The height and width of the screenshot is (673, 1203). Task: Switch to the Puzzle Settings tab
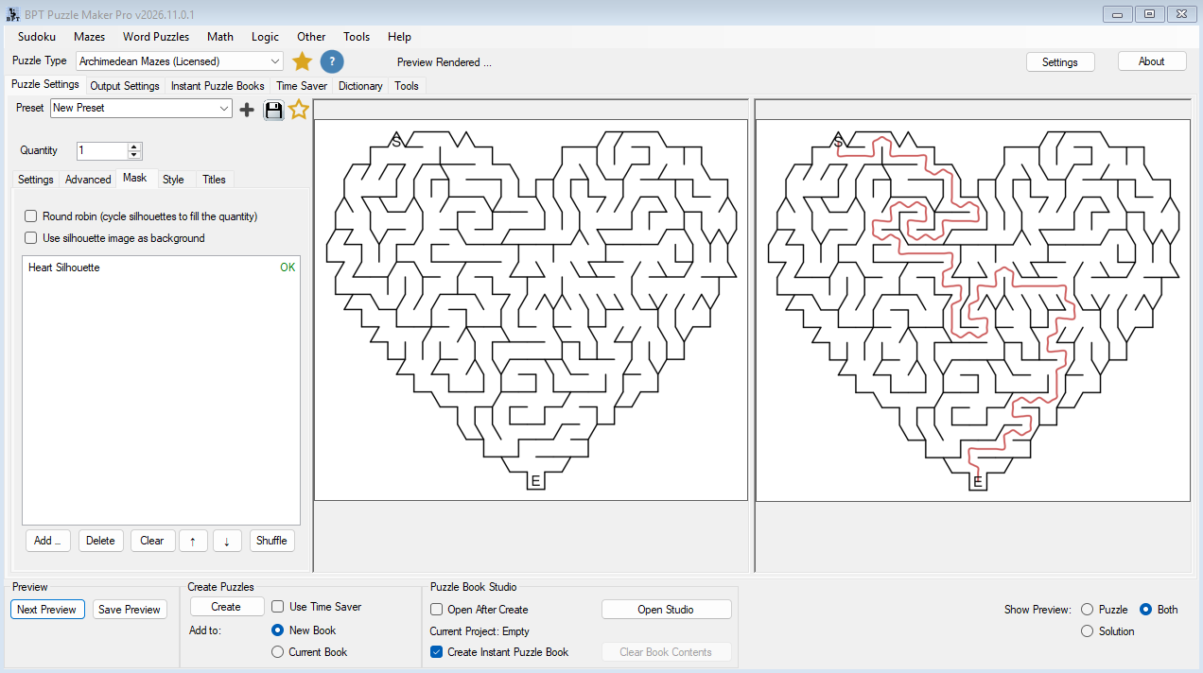pyautogui.click(x=44, y=85)
